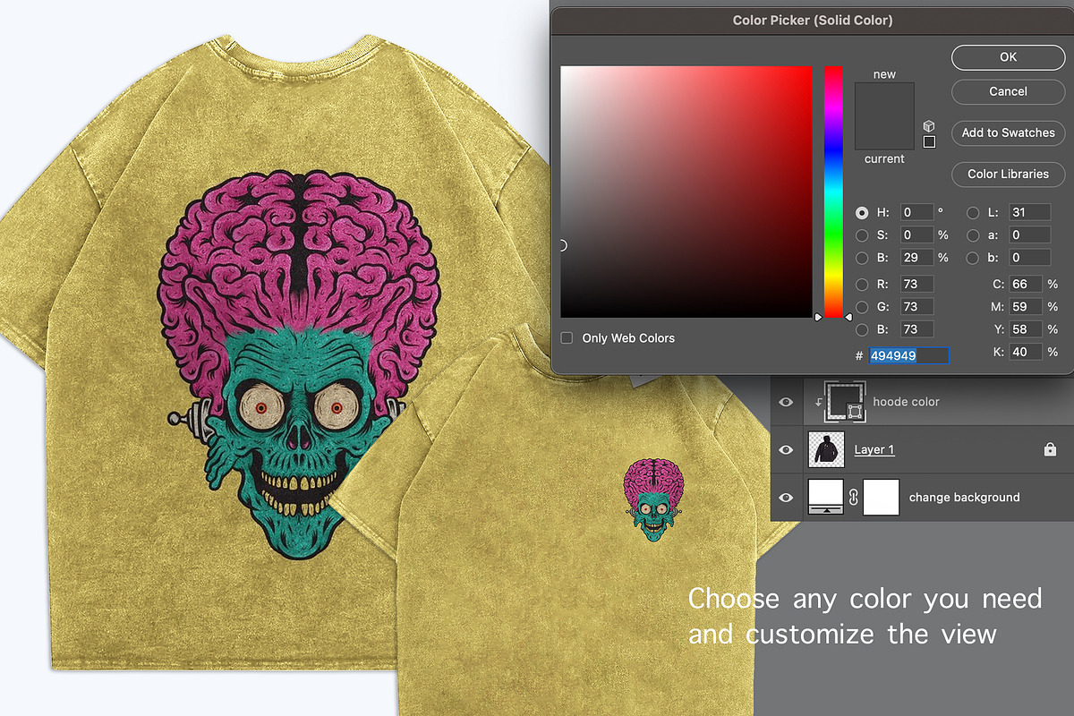Click the link icon on change background

(x=853, y=498)
